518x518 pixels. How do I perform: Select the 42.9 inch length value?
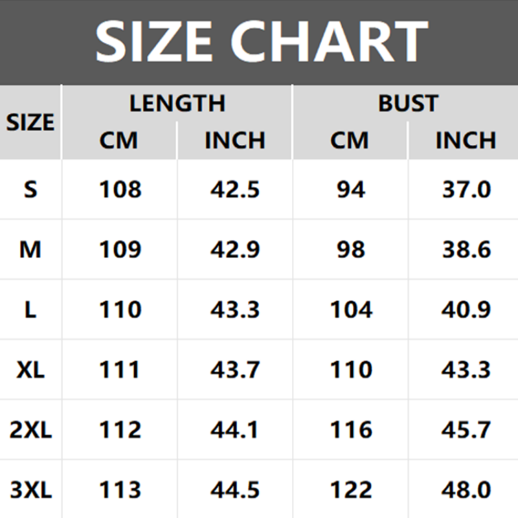[x=234, y=250]
